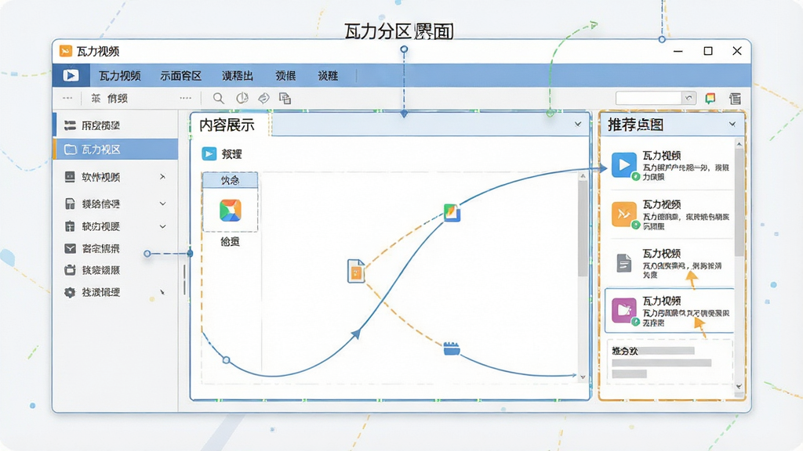Viewport: 803px width, 451px height.
Task: Select the purple folder card icon under 推荐点图
Action: click(623, 310)
